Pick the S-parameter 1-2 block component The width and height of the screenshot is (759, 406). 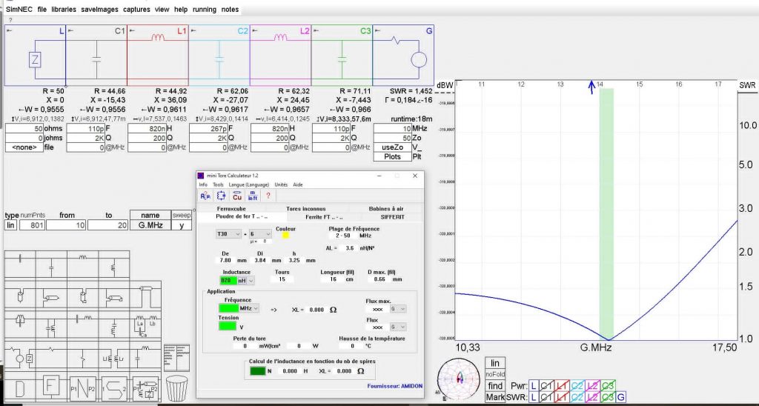point(113,389)
